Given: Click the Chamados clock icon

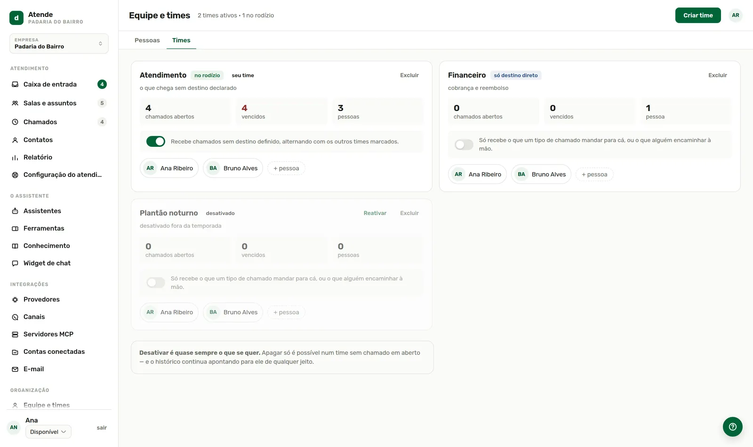Looking at the screenshot, I should click(15, 122).
